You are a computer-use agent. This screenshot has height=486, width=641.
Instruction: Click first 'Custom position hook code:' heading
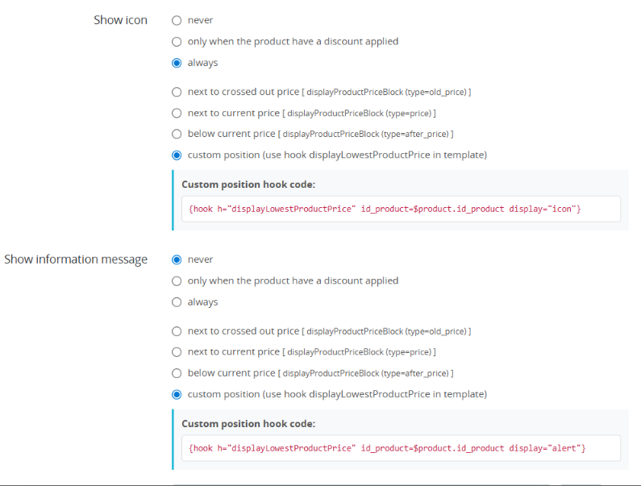tap(248, 185)
